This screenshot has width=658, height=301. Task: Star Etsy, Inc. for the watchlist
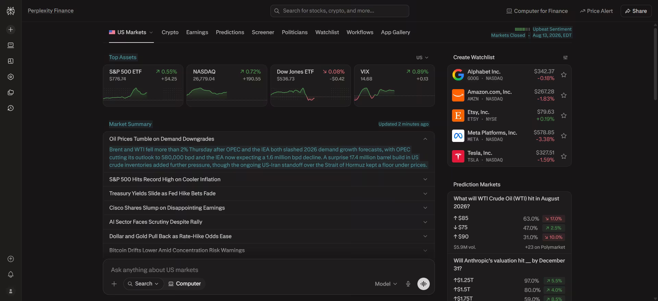[x=564, y=116]
